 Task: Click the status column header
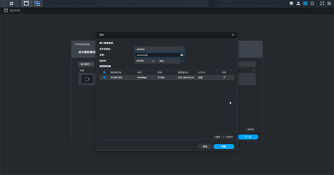(224, 73)
